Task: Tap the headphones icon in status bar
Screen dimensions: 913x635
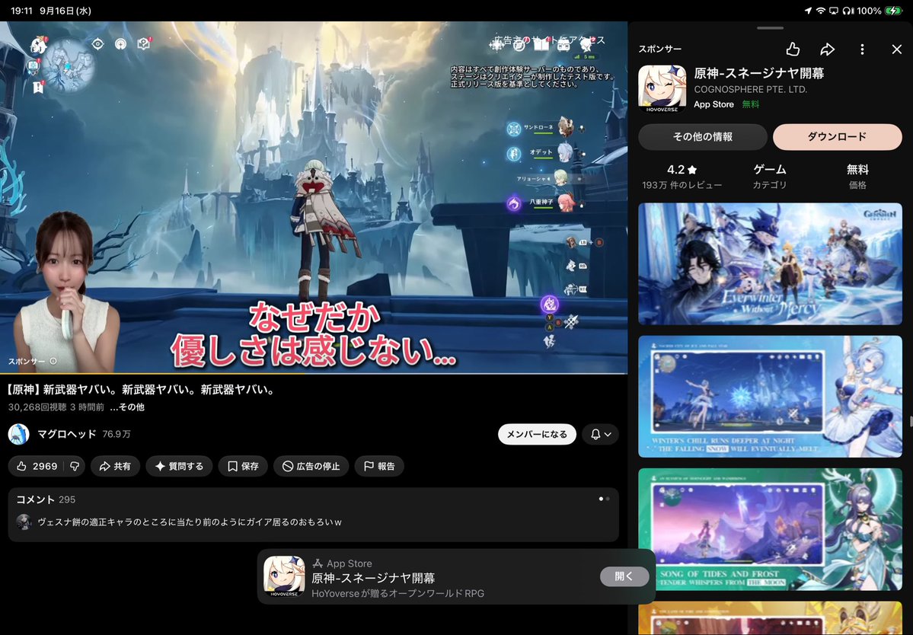Action: click(848, 11)
